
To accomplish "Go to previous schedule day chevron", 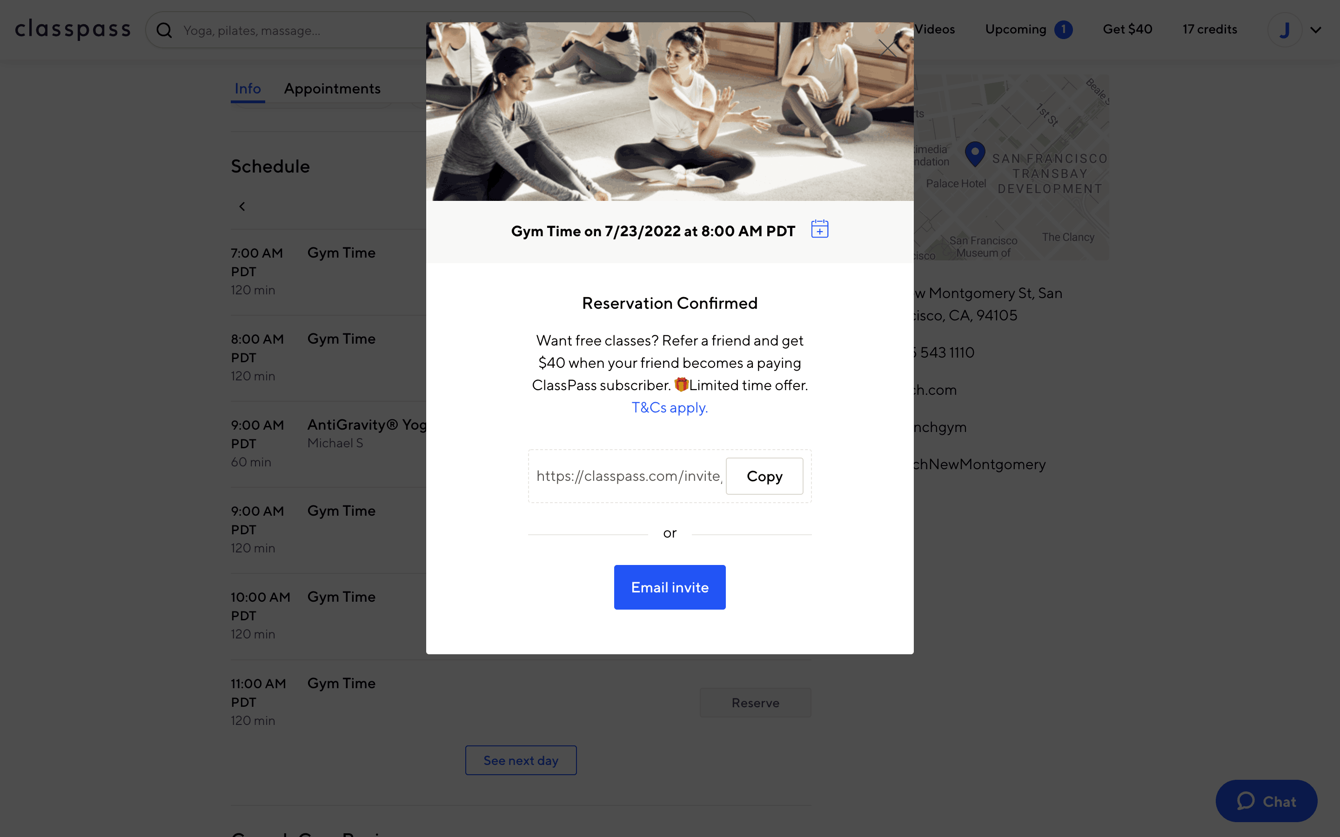I will pos(242,206).
